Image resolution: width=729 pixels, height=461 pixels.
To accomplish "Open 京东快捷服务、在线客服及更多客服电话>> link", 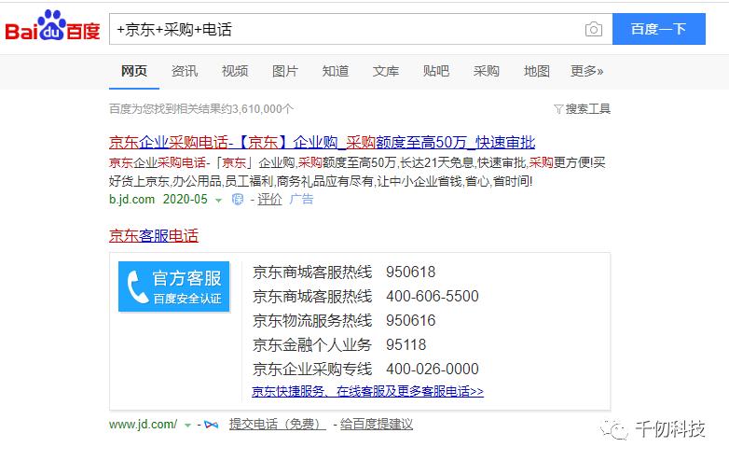I will pyautogui.click(x=367, y=392).
